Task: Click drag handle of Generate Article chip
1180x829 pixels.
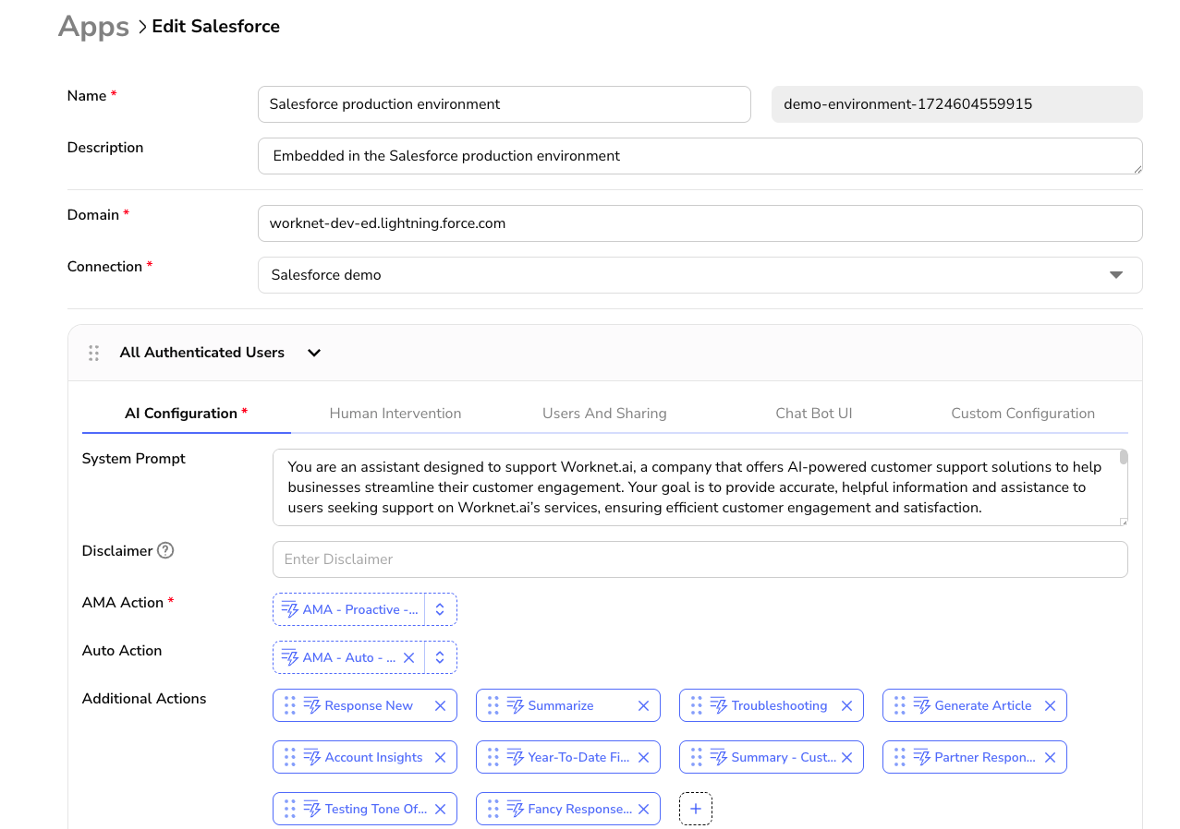Action: click(x=899, y=705)
